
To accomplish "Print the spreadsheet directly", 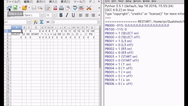I will 61,8.
